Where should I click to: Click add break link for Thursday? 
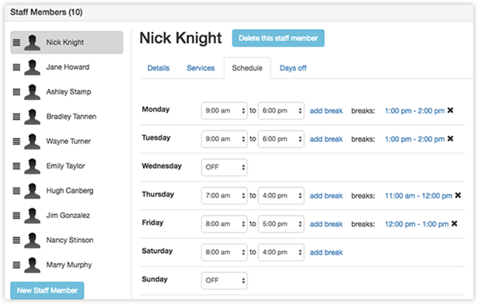pyautogui.click(x=326, y=195)
